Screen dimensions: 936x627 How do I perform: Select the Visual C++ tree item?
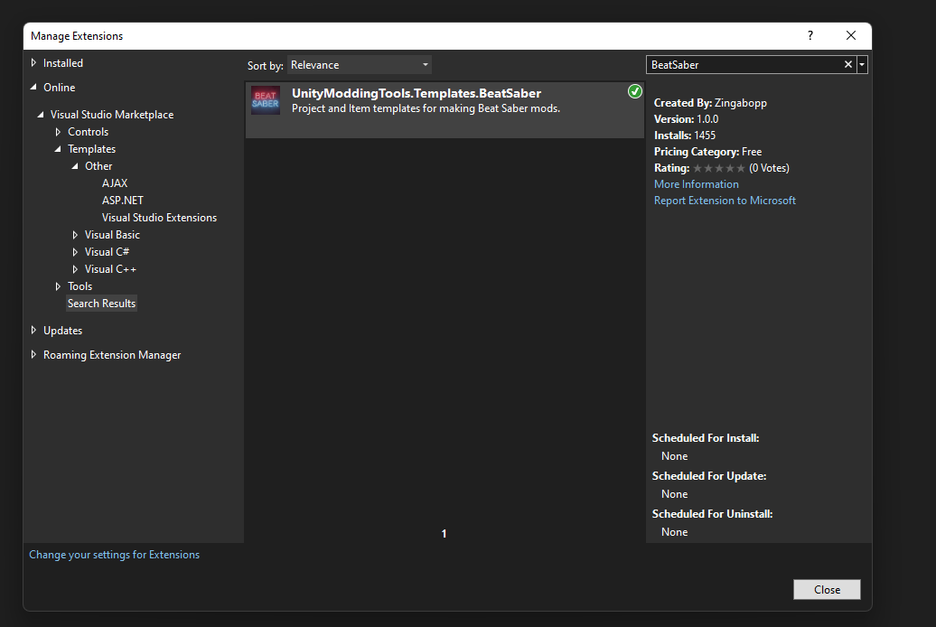tap(110, 269)
